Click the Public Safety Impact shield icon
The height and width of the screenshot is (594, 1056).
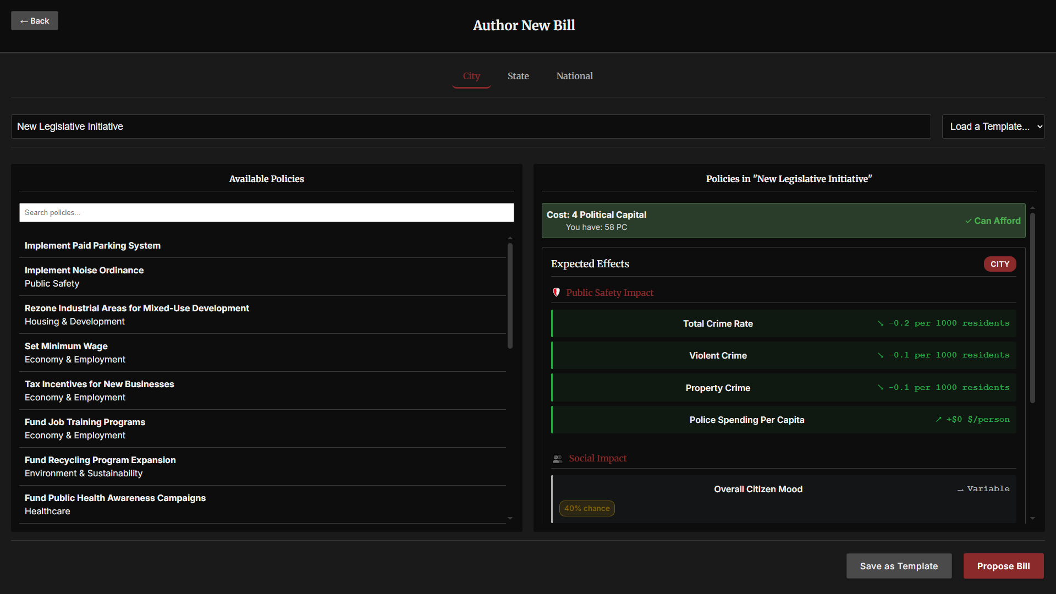tap(556, 293)
